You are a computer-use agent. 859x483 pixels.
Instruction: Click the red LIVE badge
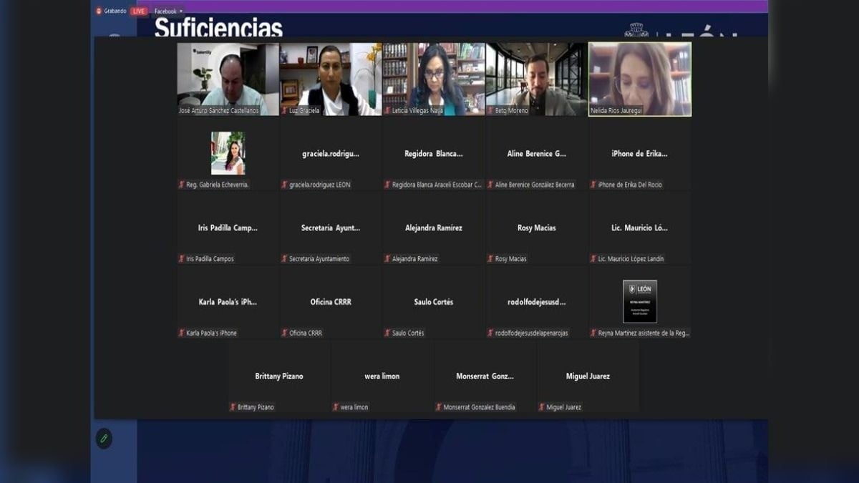click(139, 11)
